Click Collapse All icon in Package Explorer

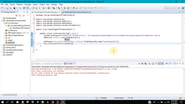(x=16, y=16)
